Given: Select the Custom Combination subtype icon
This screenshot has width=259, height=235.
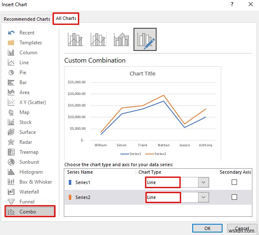Looking at the screenshot, I should tap(145, 39).
